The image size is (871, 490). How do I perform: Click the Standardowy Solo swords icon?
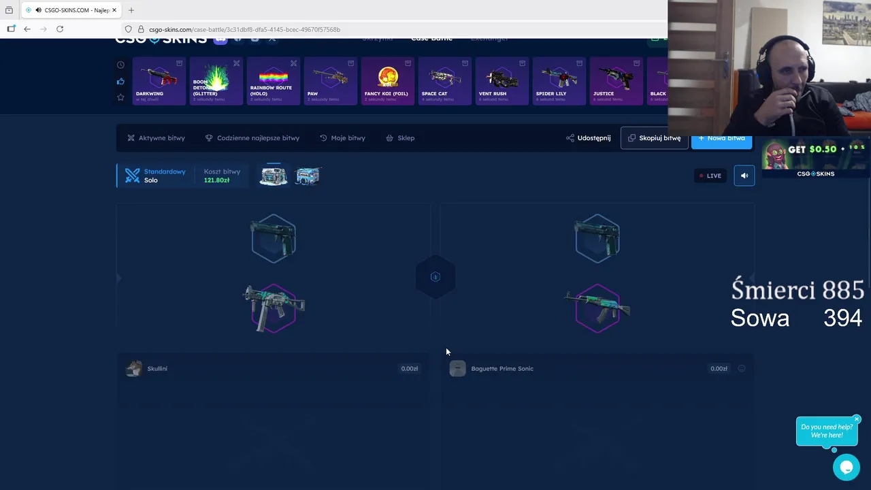tap(132, 176)
